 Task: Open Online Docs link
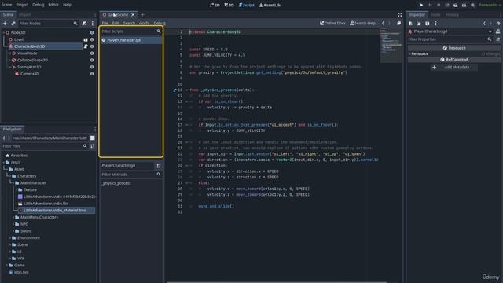pyautogui.click(x=332, y=23)
